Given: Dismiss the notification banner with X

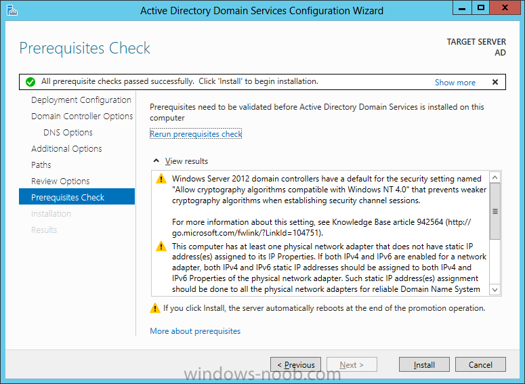Looking at the screenshot, I should pyautogui.click(x=495, y=82).
